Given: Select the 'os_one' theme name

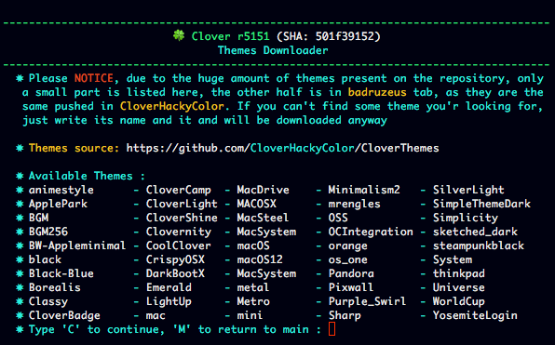Looking at the screenshot, I should [348, 259].
